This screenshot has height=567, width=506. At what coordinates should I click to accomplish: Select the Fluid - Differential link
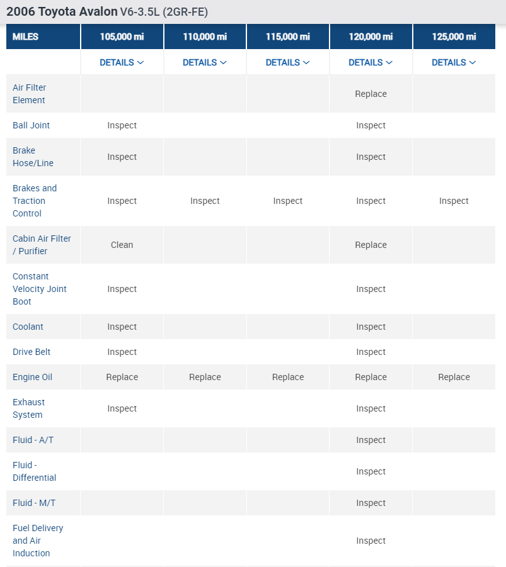coord(34,471)
